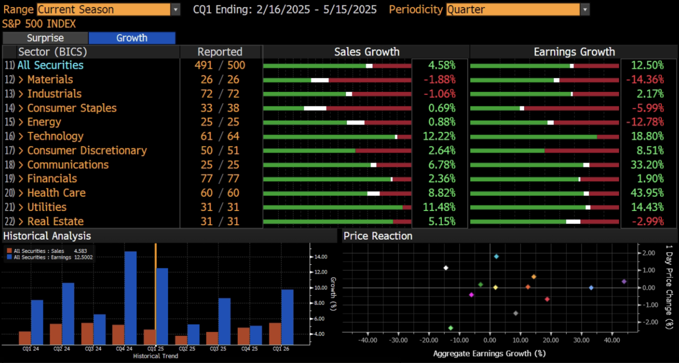The image size is (679, 363).
Task: Click the purple diamond in Price Reaction
Action: coord(624,282)
